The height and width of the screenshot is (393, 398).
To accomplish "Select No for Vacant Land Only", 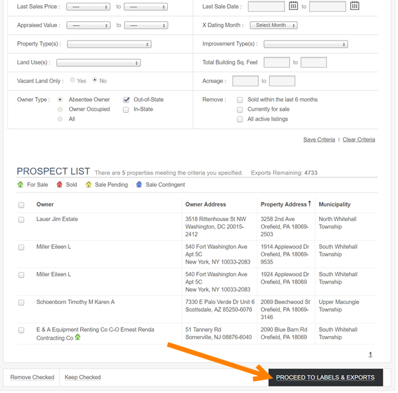I will [95, 80].
